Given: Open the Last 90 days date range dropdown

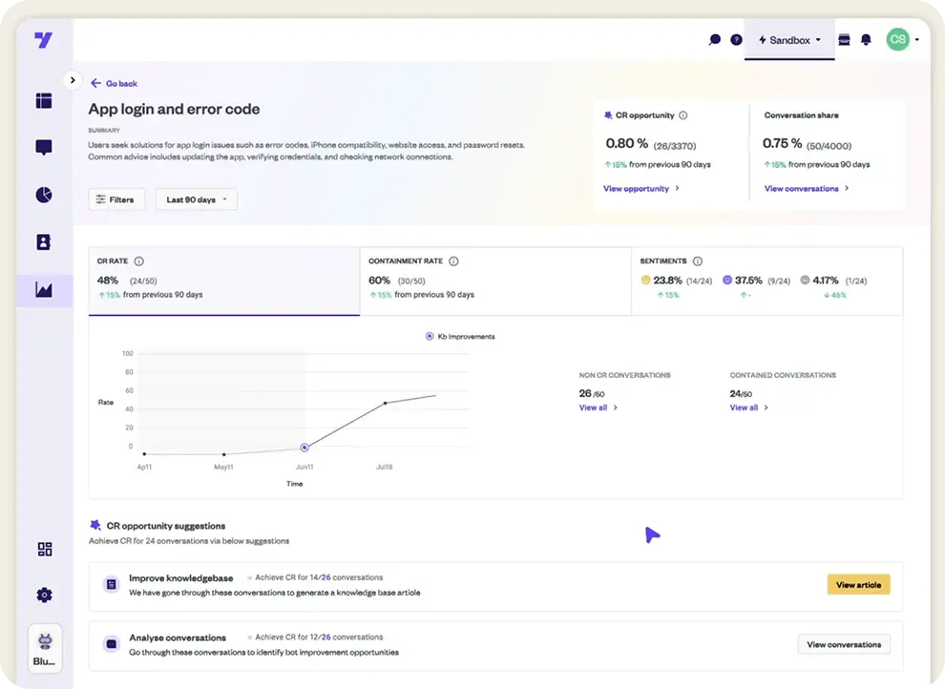Looking at the screenshot, I should (196, 198).
